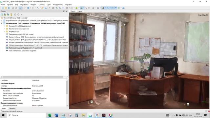Zoom out of the model view
Image resolution: width=210 pixels, height=118 pixels.
60,8
